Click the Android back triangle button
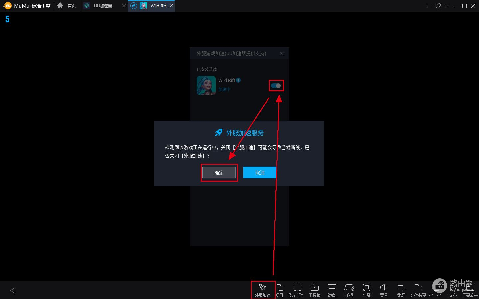 click(13, 290)
